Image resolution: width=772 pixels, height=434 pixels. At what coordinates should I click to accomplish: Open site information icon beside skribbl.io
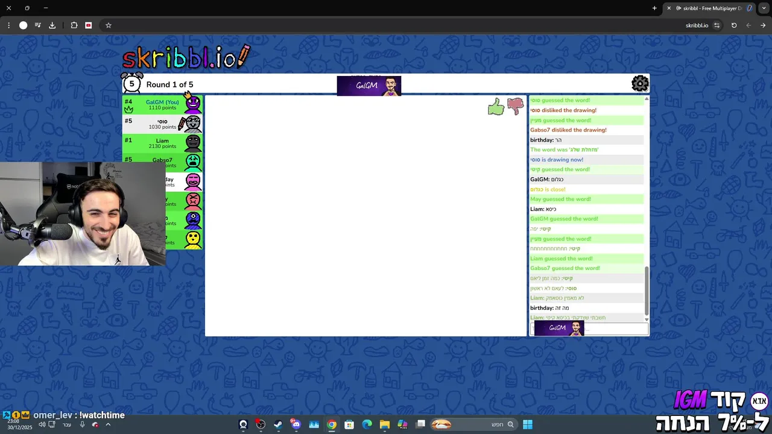717,25
